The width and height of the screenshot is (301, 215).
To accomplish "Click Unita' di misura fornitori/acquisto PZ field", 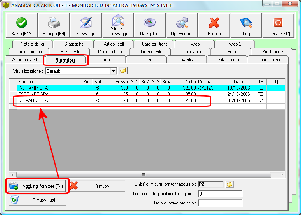I will pyautogui.click(x=211, y=184).
